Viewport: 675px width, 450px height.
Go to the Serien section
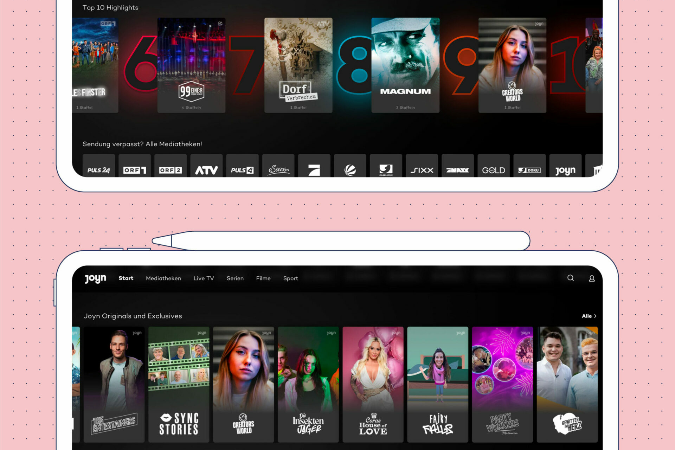coord(235,278)
